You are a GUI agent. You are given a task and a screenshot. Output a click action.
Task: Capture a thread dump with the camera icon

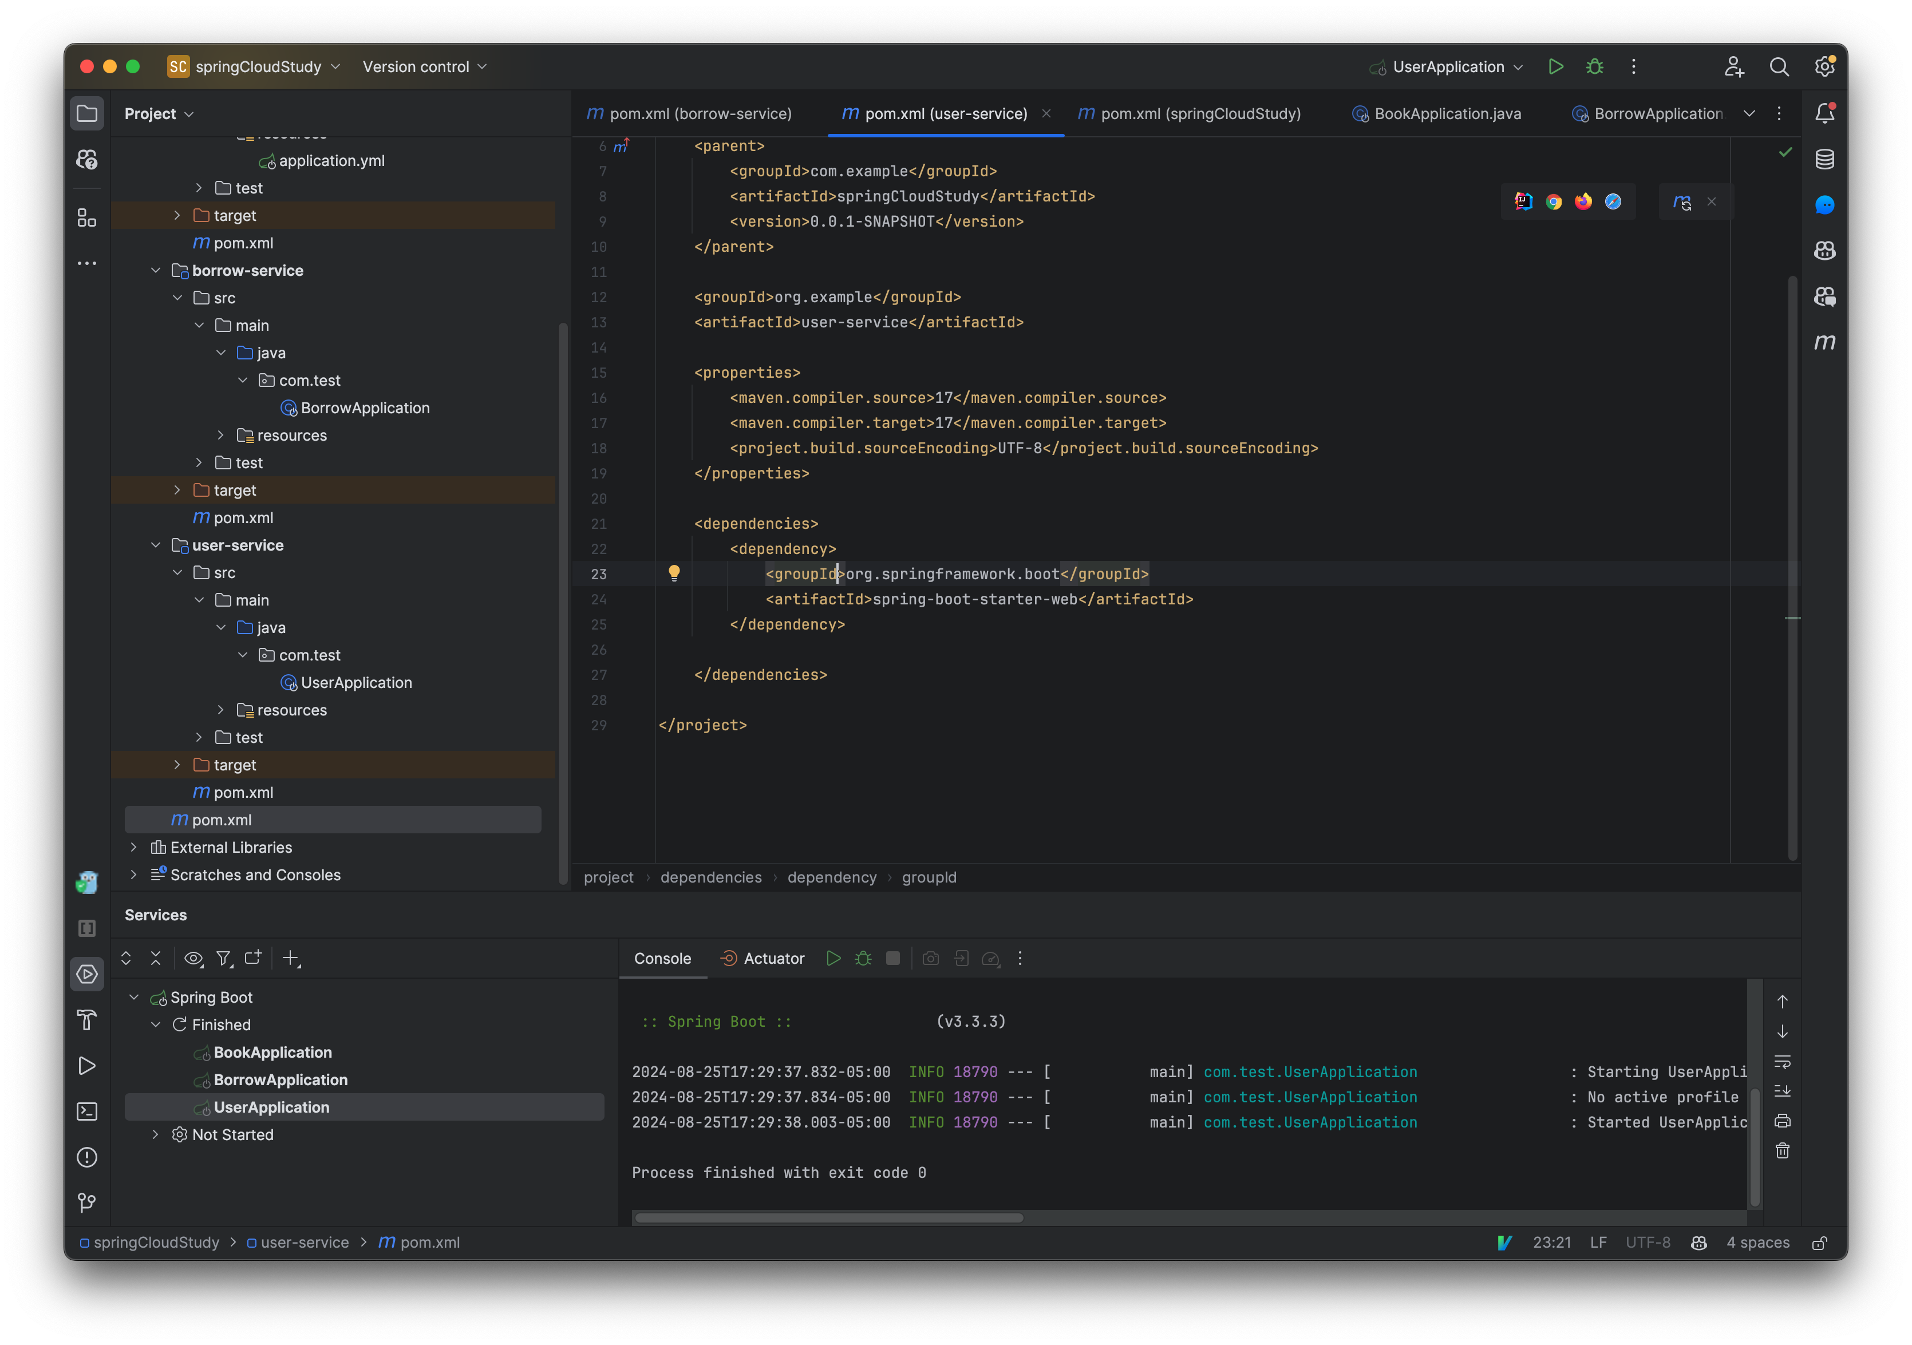point(930,959)
